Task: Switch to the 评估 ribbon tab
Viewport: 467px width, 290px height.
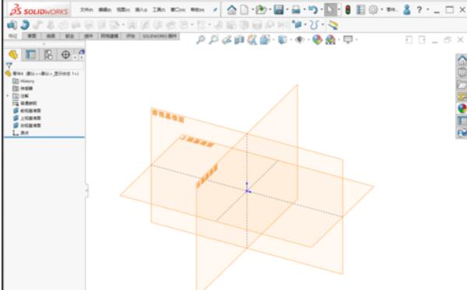Action: (131, 36)
